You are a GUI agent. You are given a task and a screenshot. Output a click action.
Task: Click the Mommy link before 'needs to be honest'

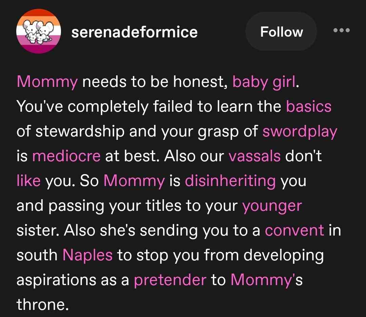47,82
